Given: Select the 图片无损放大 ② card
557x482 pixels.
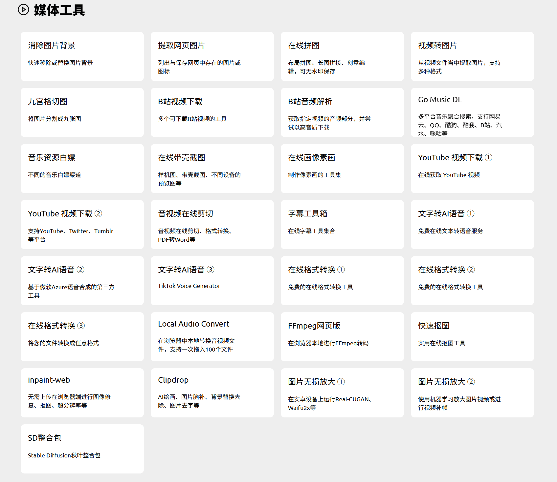Looking at the screenshot, I should click(472, 393).
